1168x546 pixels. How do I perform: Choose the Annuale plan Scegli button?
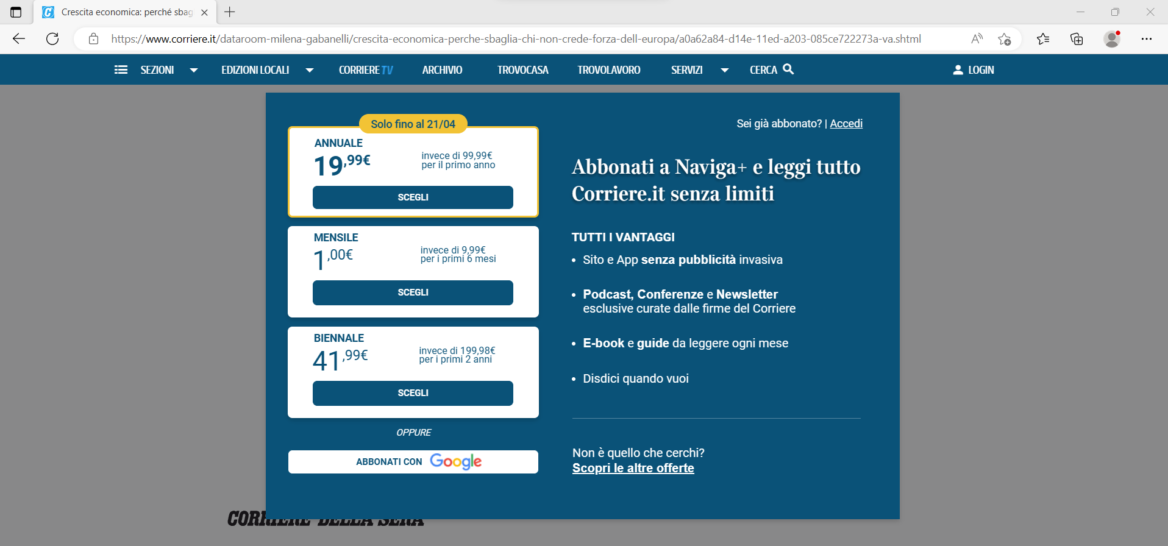[x=413, y=197]
